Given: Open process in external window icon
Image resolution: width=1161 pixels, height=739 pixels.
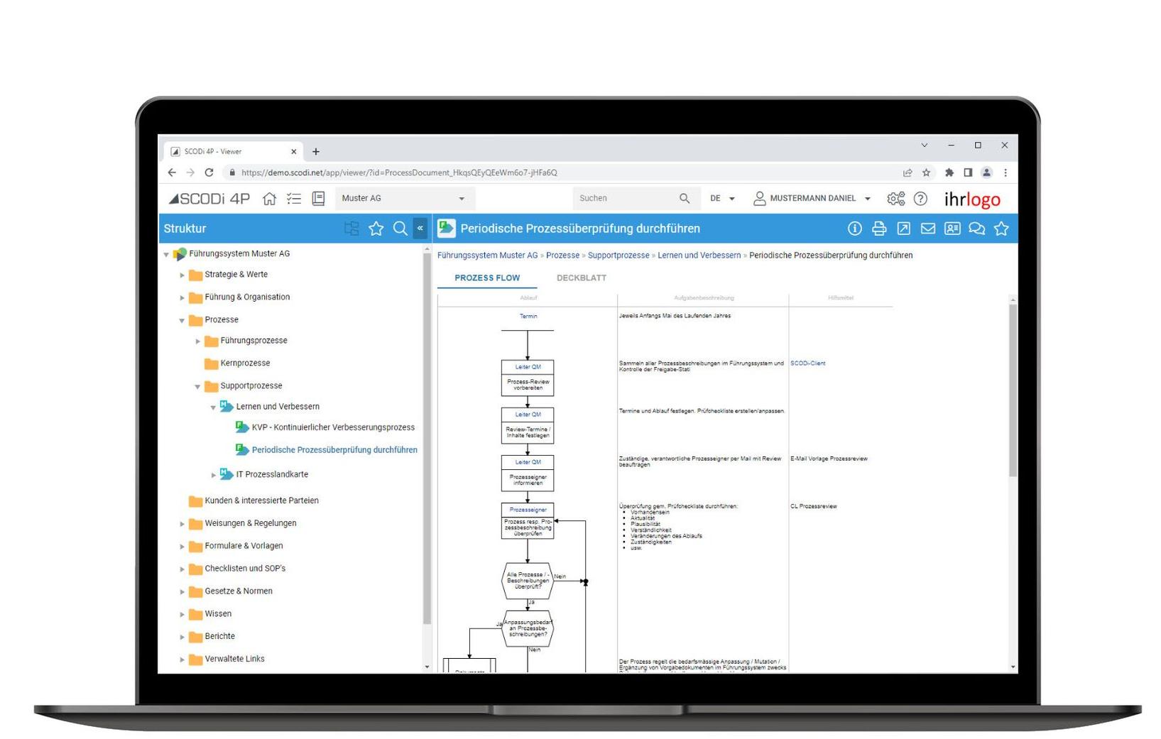Looking at the screenshot, I should click(x=903, y=229).
